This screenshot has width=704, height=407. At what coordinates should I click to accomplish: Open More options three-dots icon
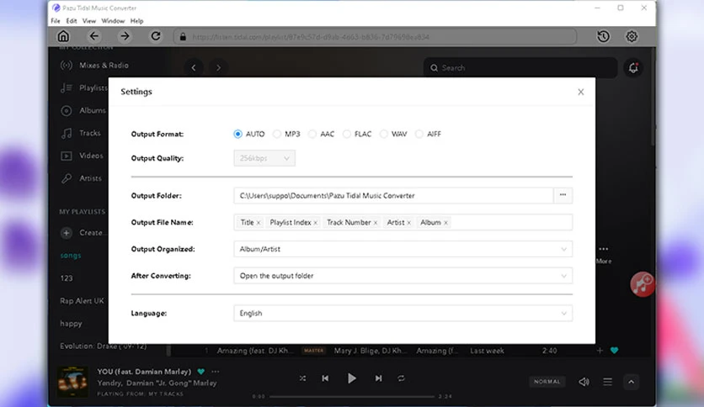point(604,249)
